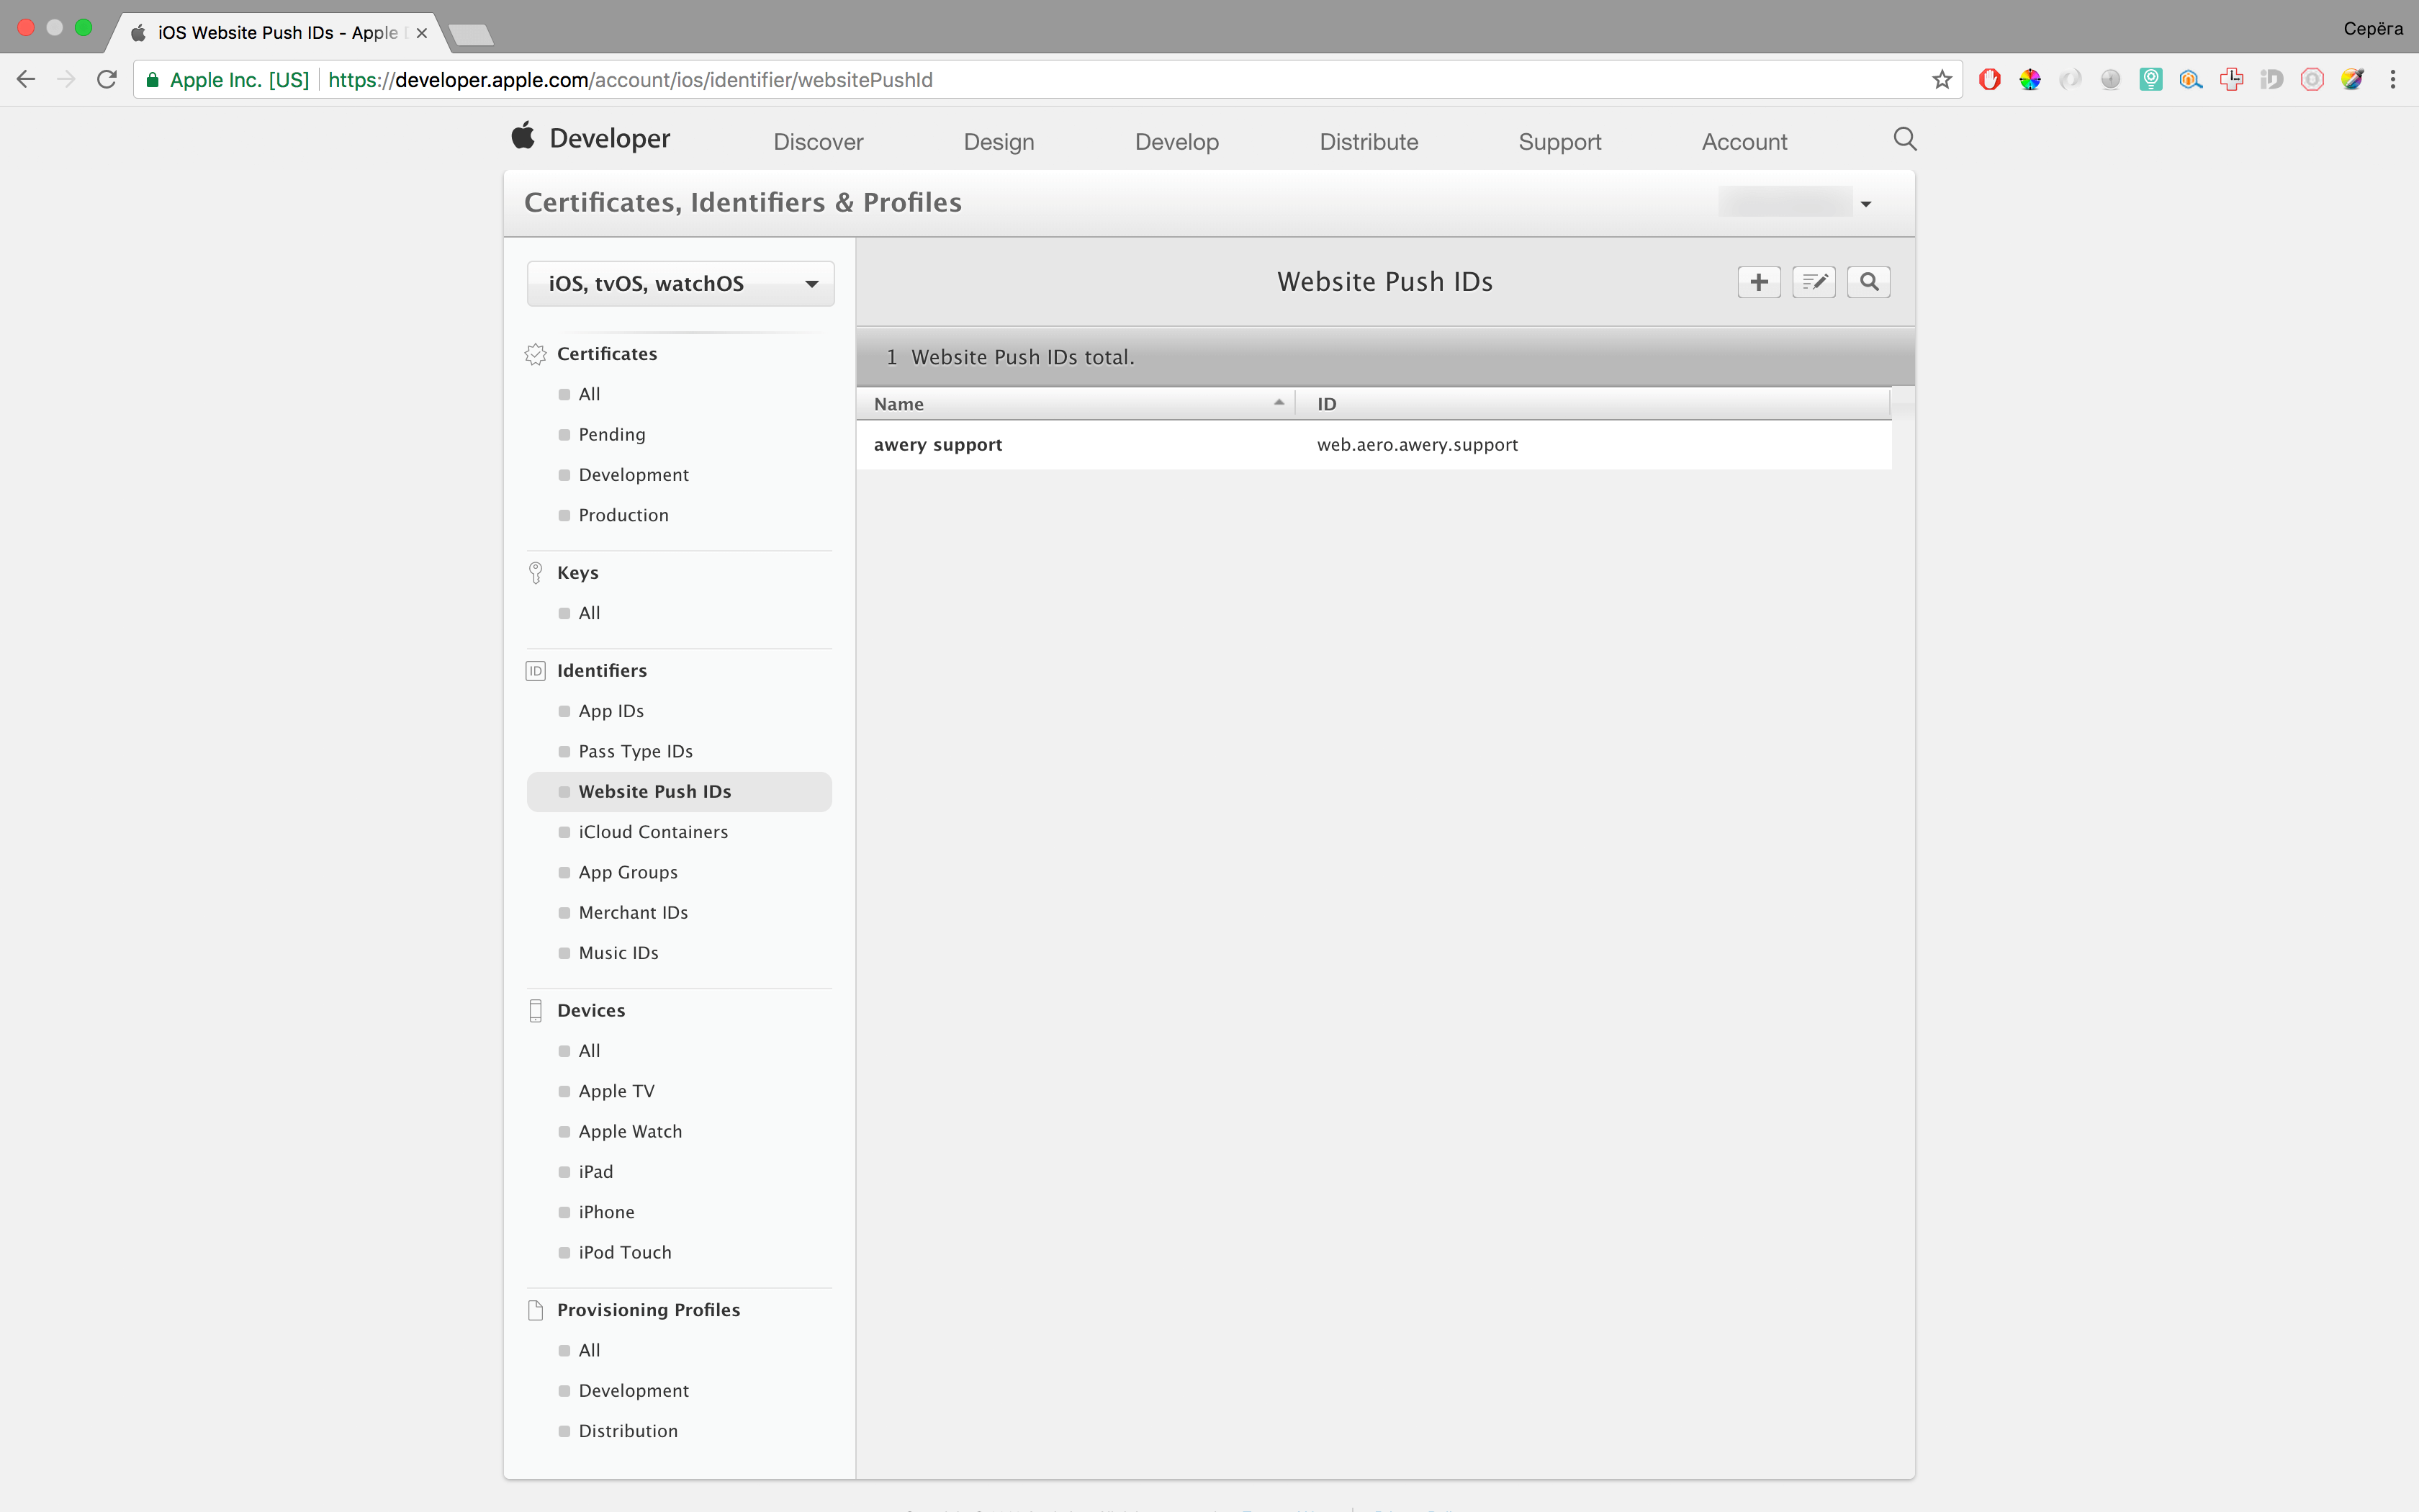The width and height of the screenshot is (2419, 1512).
Task: Open Merchant IDs
Action: pos(633,913)
